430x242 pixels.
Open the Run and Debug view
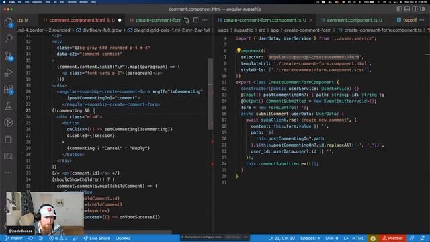point(9,73)
